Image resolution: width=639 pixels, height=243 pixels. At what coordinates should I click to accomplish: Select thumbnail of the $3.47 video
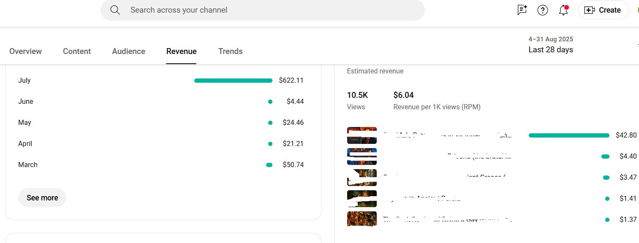coord(362,178)
